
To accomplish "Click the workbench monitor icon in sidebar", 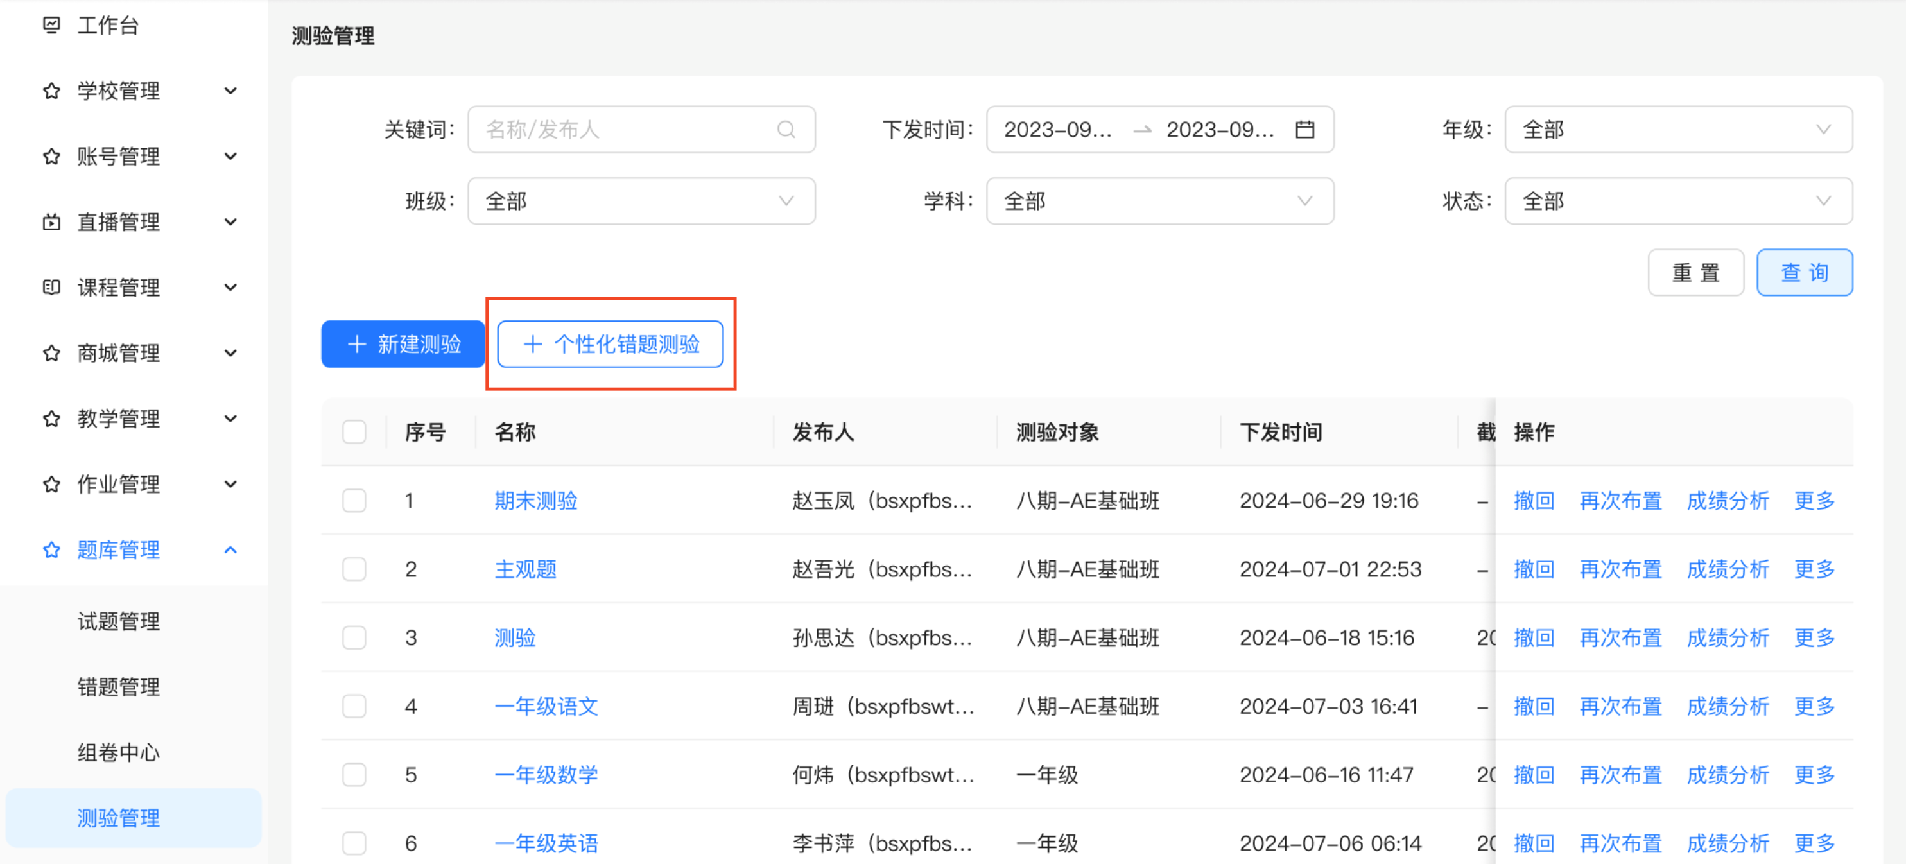I will pos(51,25).
